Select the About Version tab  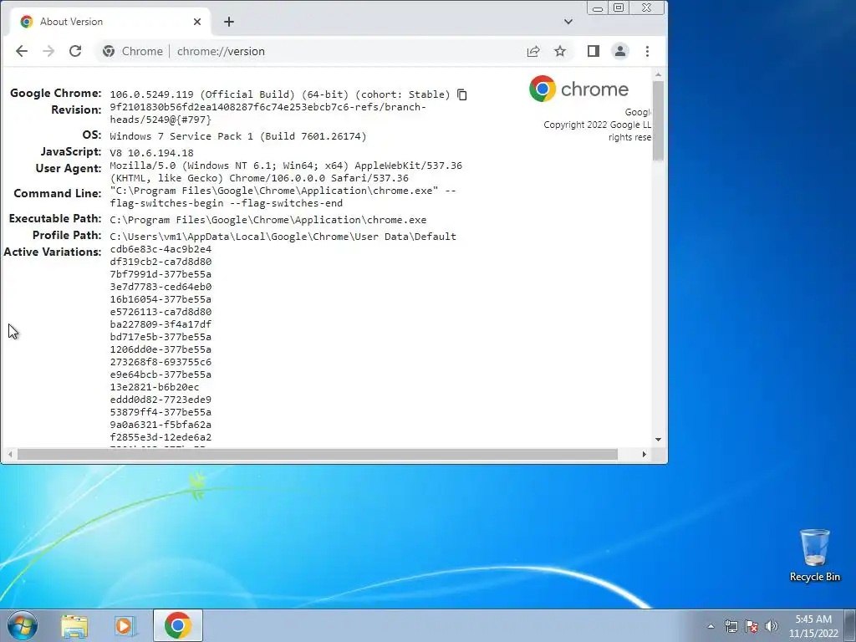tap(110, 22)
